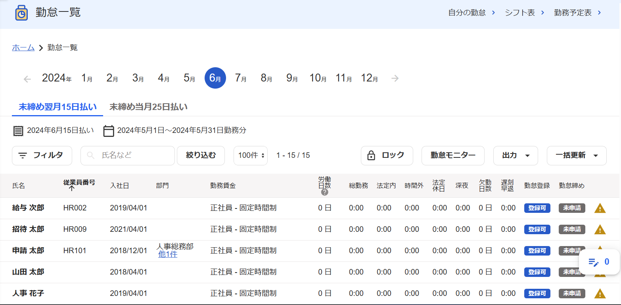The image size is (621, 305).
Task: Click the 氏名 column header
Action: [19, 186]
